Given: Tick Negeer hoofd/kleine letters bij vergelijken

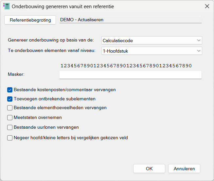Looking at the screenshot, I should coord(10,138).
